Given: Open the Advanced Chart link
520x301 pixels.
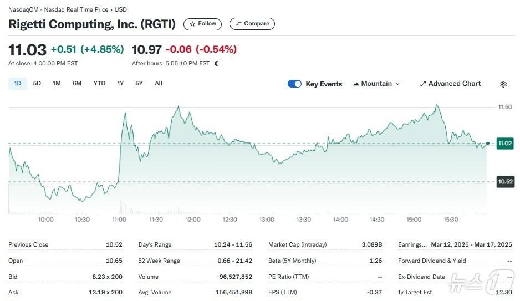Looking at the screenshot, I should point(455,84).
